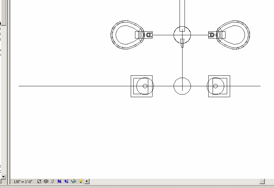Open the view scale 1/8" = 1'-0" selector
The image size is (274, 188).
(x=23, y=182)
